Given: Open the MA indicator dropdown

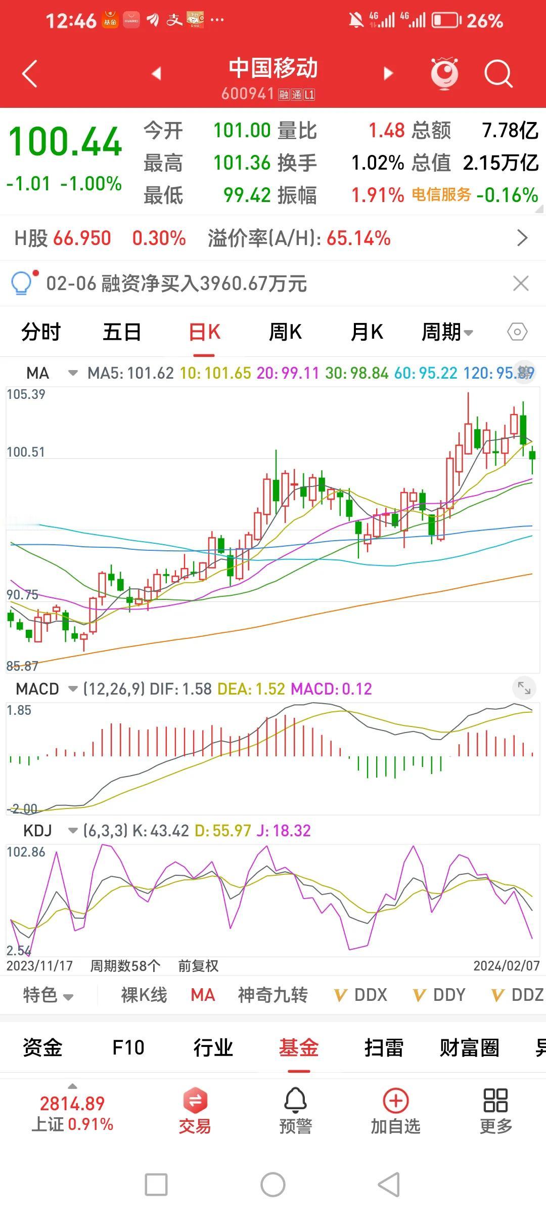Looking at the screenshot, I should (x=73, y=373).
